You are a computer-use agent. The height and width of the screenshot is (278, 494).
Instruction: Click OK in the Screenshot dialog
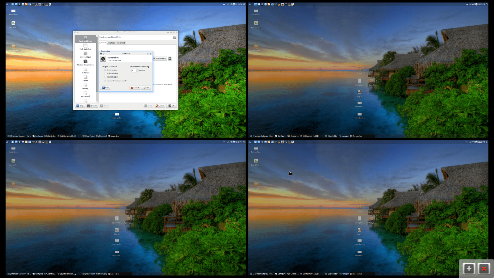[x=146, y=88]
